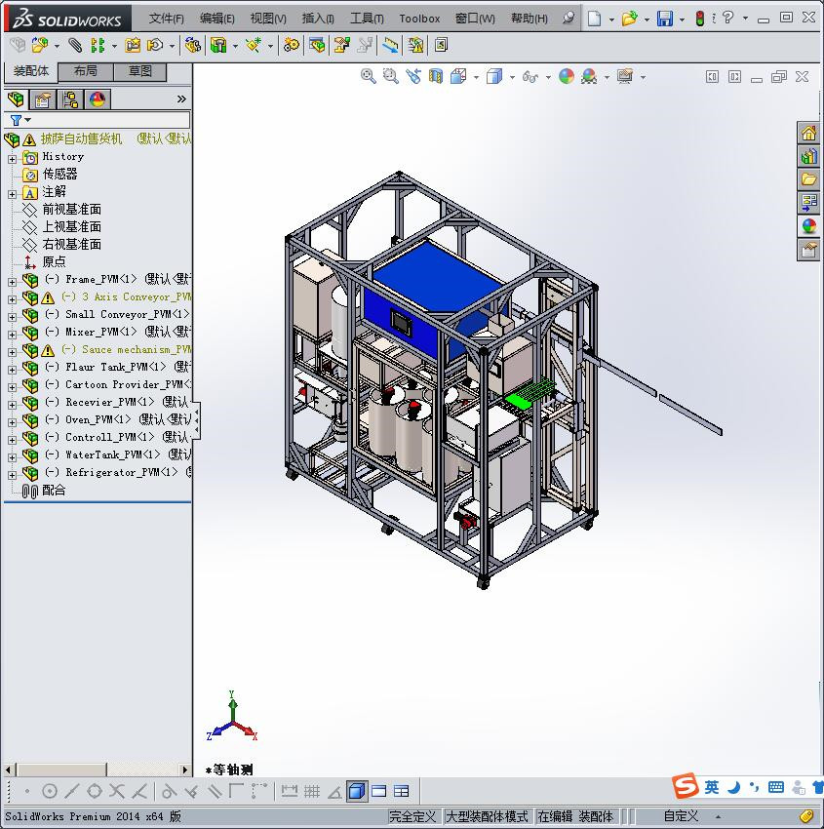
Task: Click the tree horizontal scrollbar thumb
Action: tap(60, 770)
